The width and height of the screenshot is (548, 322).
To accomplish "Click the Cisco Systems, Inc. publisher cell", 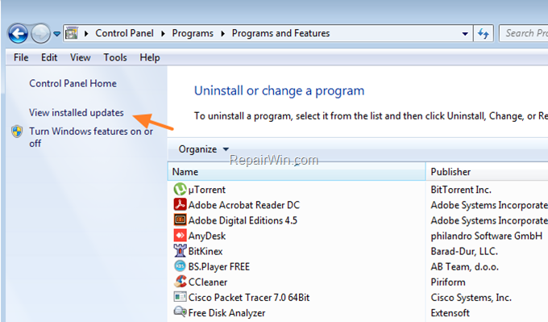I will click(x=471, y=298).
